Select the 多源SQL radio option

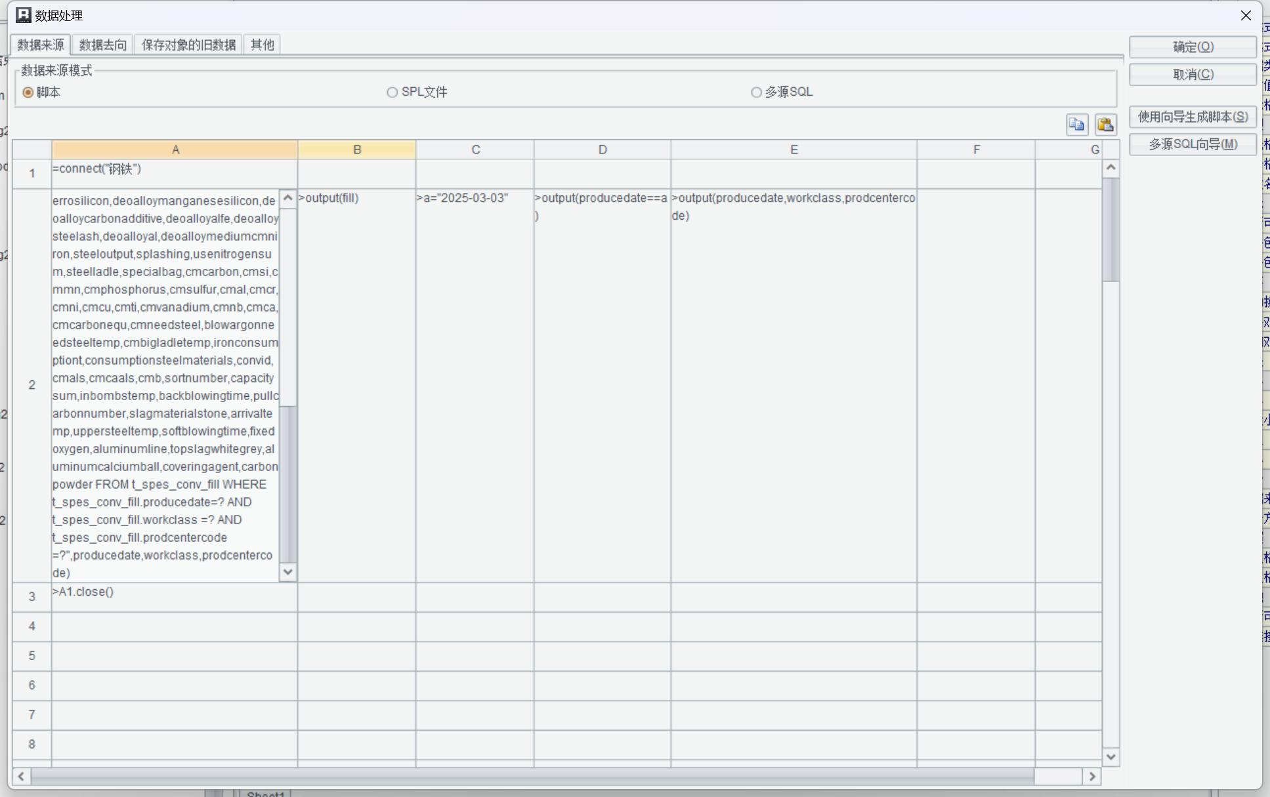pyautogui.click(x=756, y=92)
